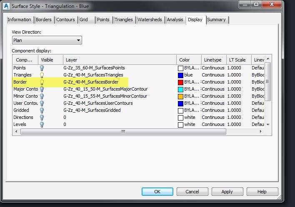This screenshot has width=295, height=207.
Task: Click layer 0 in the Directions row
Action: click(x=65, y=117)
